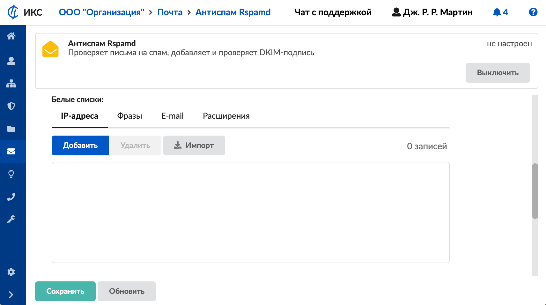Open the users section in the sidebar

tap(11, 61)
